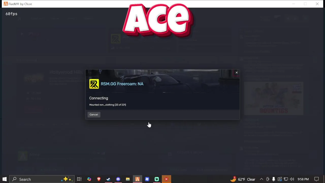
Task: Click the Hollywood Hills server entry behind dialog
Action: [x=66, y=72]
